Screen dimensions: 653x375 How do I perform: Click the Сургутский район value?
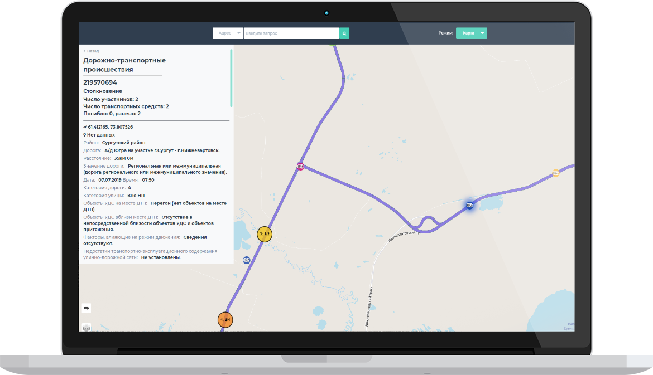tap(124, 143)
